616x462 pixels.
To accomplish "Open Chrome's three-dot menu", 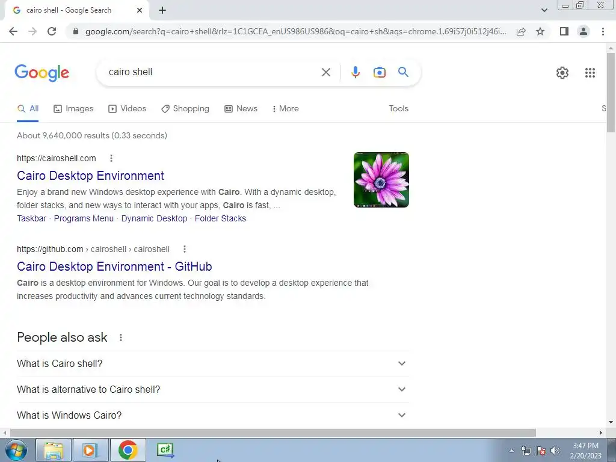I will click(x=603, y=31).
